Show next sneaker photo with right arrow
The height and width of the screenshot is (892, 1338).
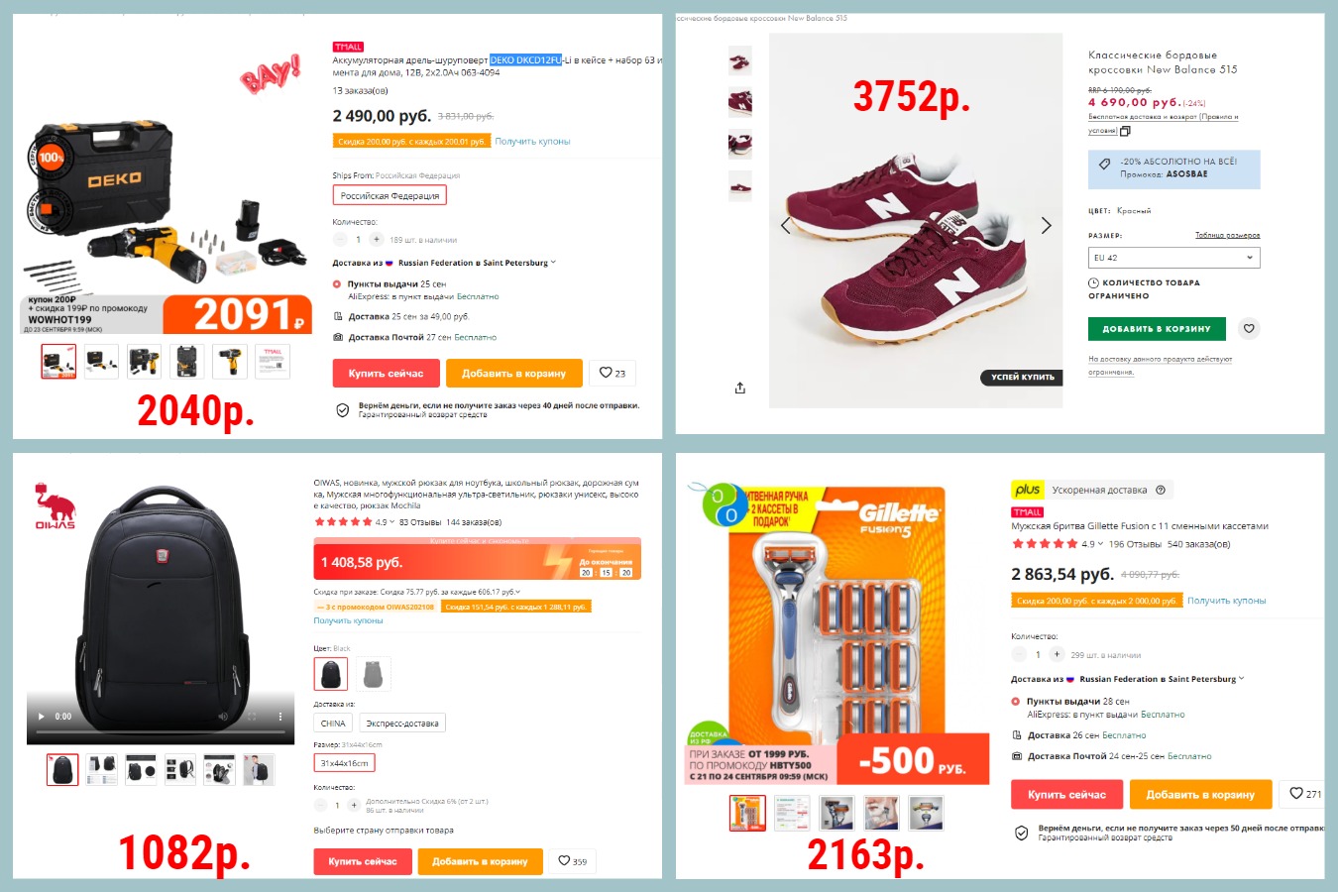point(1046,226)
